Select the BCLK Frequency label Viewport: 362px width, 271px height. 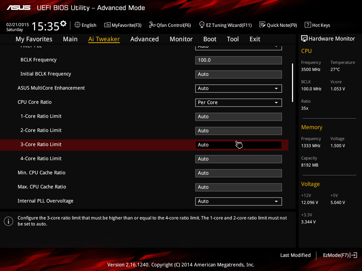[x=39, y=60]
